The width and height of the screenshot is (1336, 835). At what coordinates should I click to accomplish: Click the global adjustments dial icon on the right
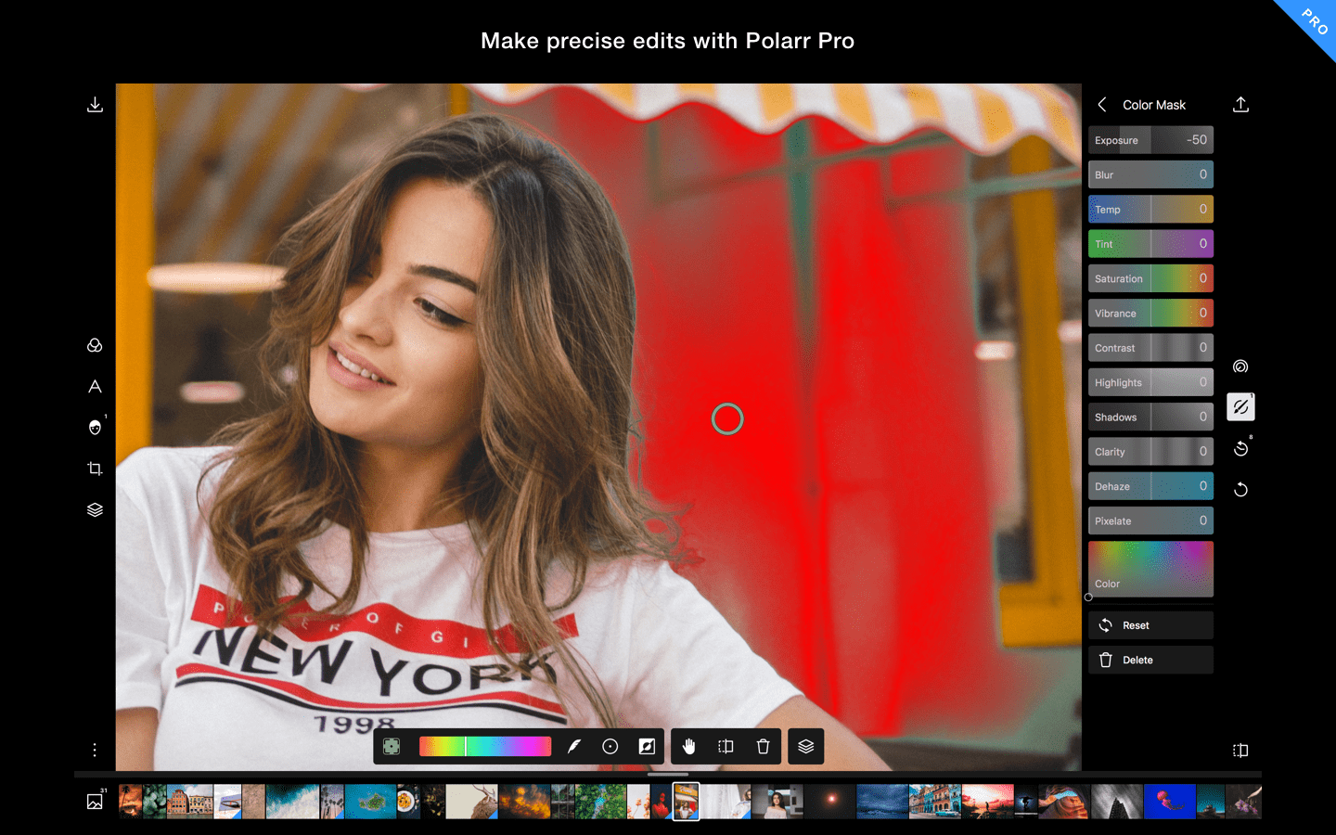(x=1240, y=366)
